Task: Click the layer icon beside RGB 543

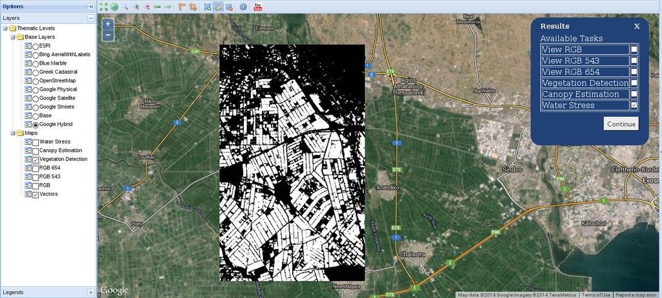Action: coord(28,177)
